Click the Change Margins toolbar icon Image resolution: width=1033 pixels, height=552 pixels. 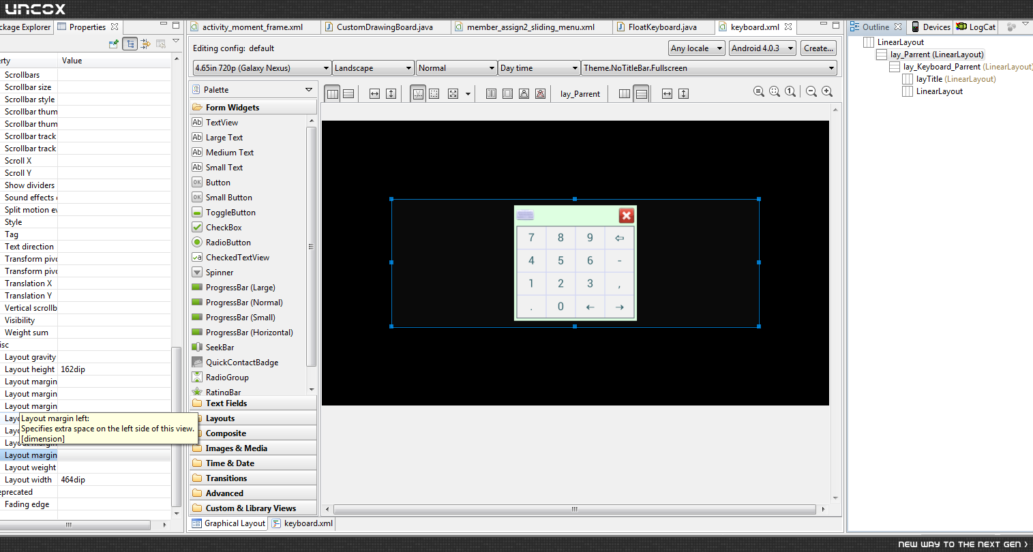coord(434,94)
